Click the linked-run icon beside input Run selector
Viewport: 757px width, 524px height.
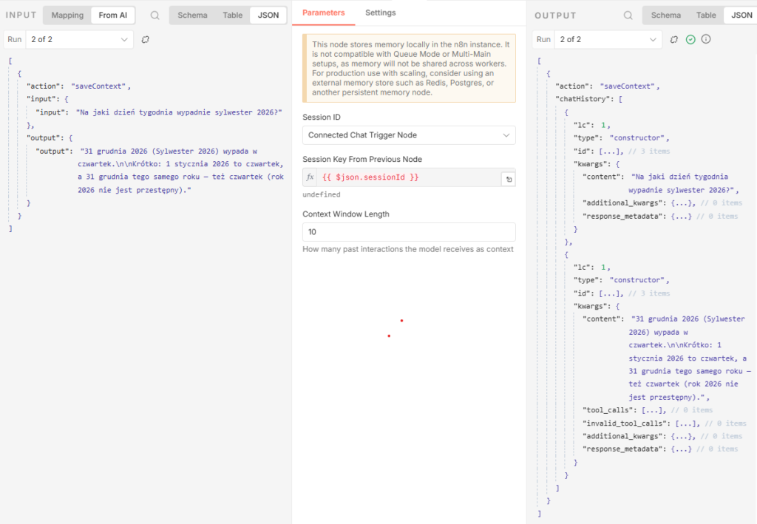click(x=145, y=39)
